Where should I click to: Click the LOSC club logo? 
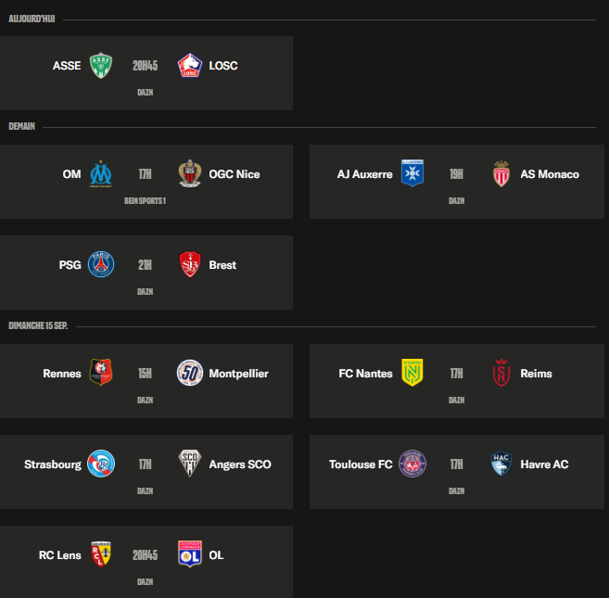[x=190, y=66]
